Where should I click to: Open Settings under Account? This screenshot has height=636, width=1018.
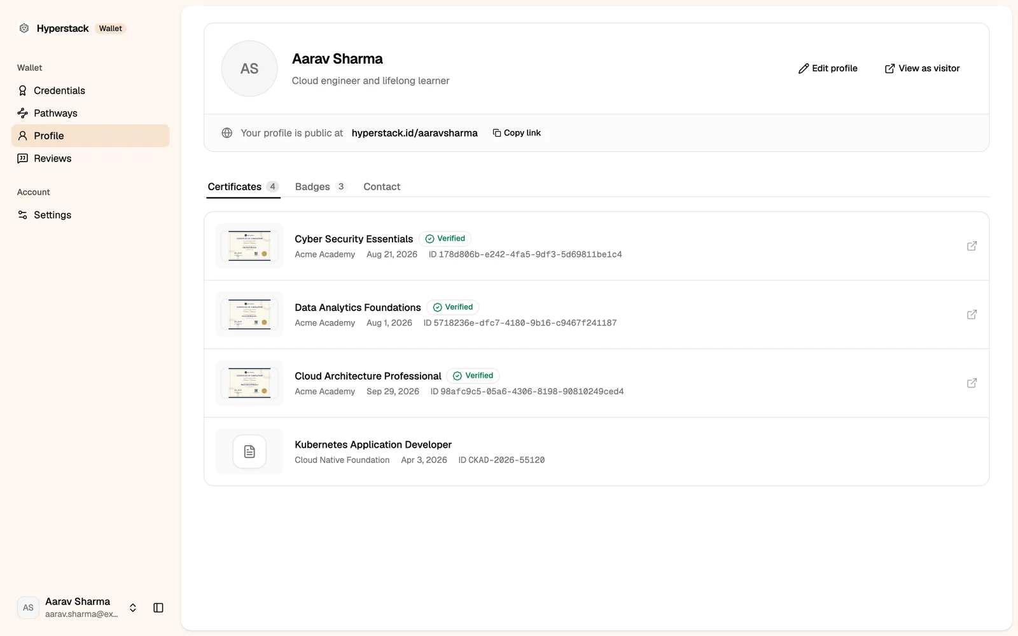point(90,215)
